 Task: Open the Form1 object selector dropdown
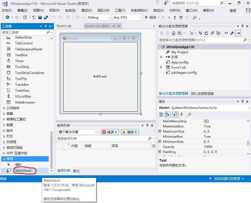249,108
